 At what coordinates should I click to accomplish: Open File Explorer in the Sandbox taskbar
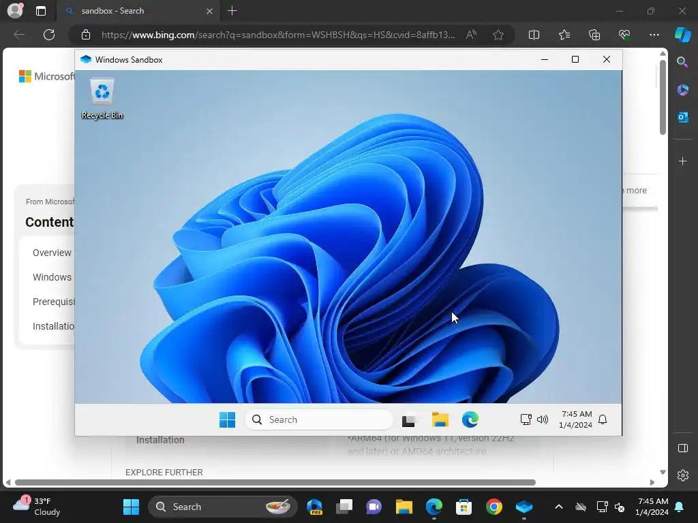[x=440, y=419]
